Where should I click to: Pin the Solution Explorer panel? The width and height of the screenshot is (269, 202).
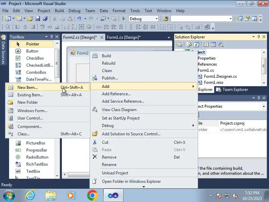tap(259, 37)
